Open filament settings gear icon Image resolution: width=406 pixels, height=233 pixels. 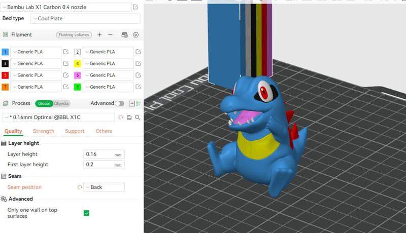[136, 34]
